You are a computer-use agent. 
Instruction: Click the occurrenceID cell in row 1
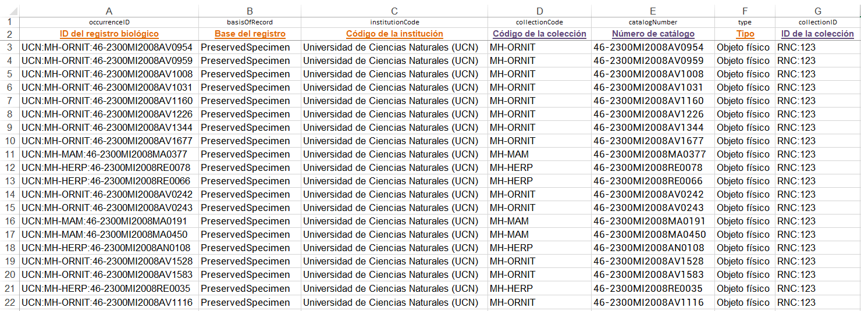point(109,22)
